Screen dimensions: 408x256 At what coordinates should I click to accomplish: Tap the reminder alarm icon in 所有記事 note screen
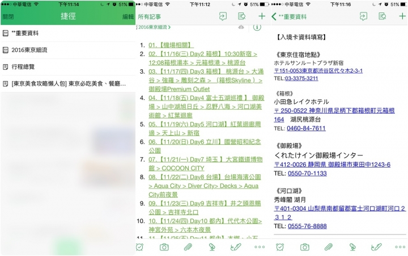pyautogui.click(x=140, y=246)
